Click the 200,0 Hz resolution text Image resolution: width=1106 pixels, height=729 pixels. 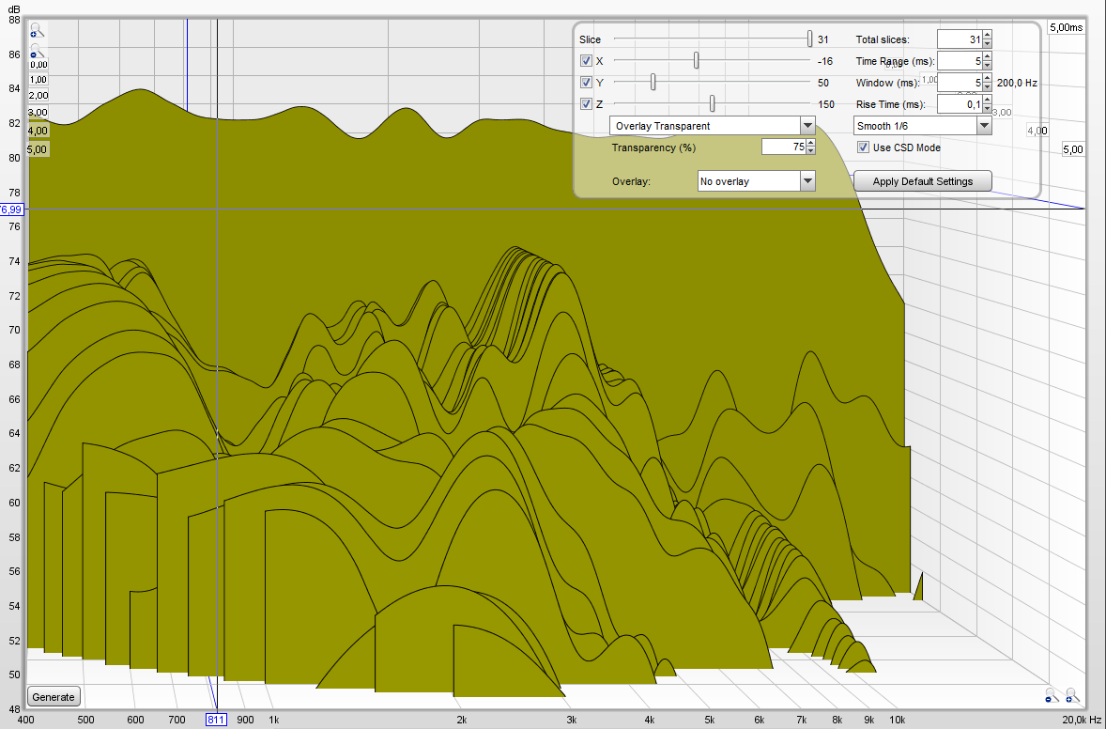point(1017,83)
